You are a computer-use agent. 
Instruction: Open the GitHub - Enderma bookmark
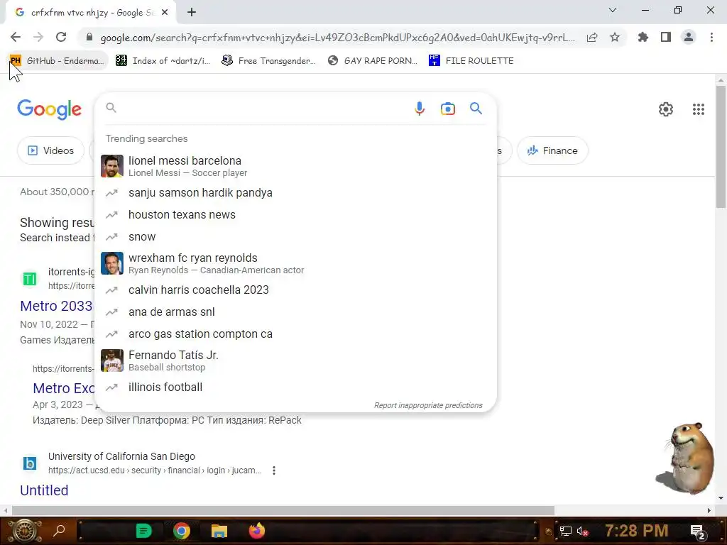click(x=58, y=61)
